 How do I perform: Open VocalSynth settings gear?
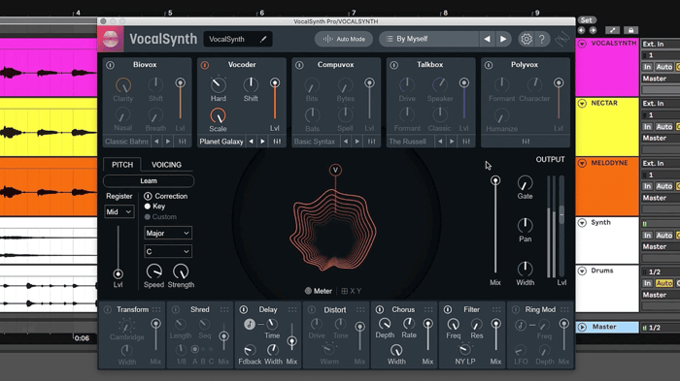point(527,39)
